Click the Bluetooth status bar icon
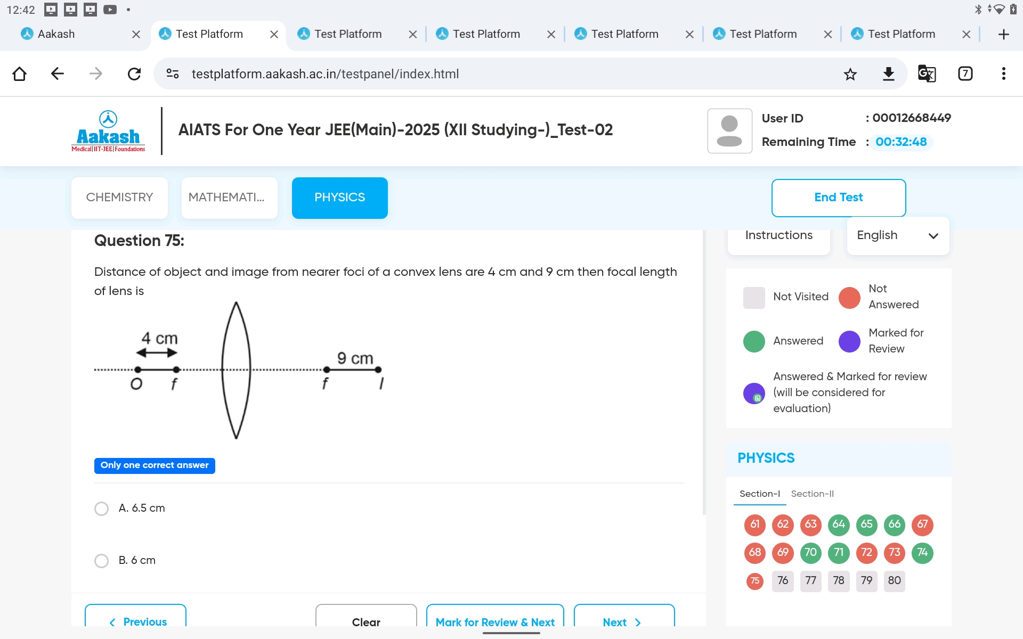The image size is (1023, 639). 978,9
